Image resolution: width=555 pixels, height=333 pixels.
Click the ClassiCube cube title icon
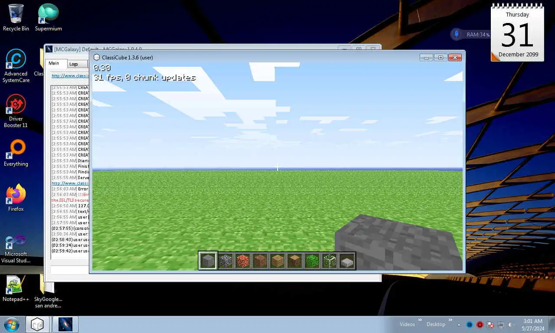pyautogui.click(x=96, y=57)
